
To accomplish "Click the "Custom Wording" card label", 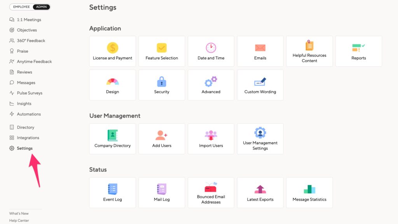I will [x=260, y=92].
